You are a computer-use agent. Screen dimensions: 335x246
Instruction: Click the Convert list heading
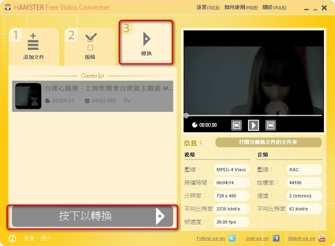point(92,76)
